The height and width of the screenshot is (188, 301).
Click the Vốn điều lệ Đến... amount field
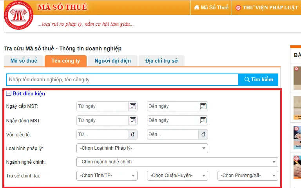(x=173, y=134)
